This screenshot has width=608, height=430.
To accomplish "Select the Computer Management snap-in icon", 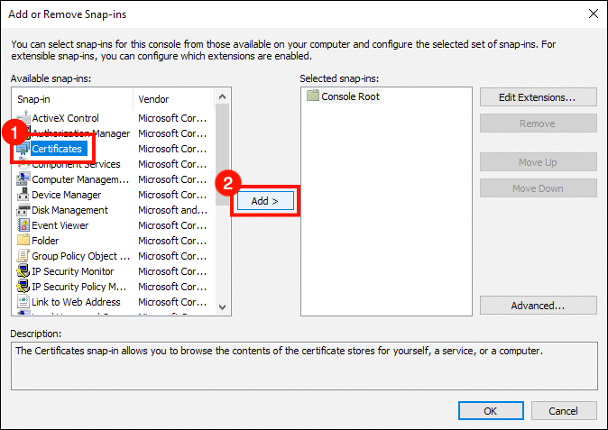I will pyautogui.click(x=24, y=179).
